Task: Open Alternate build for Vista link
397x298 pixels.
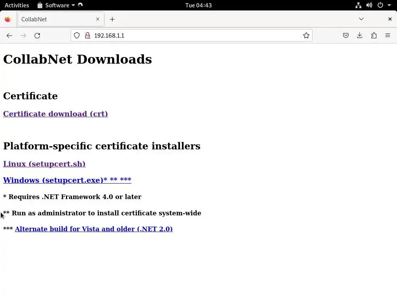Action: click(x=94, y=229)
